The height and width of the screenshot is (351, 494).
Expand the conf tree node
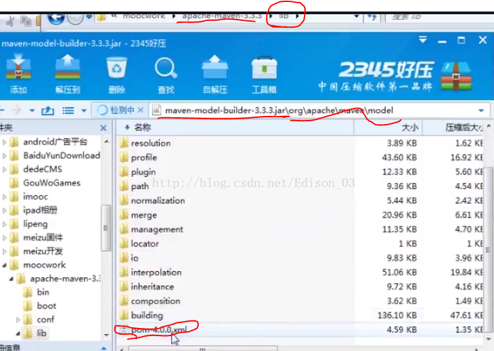[18, 320]
